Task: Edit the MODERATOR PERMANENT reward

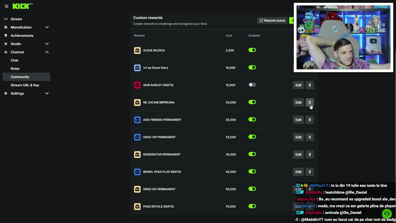Action: click(x=298, y=154)
